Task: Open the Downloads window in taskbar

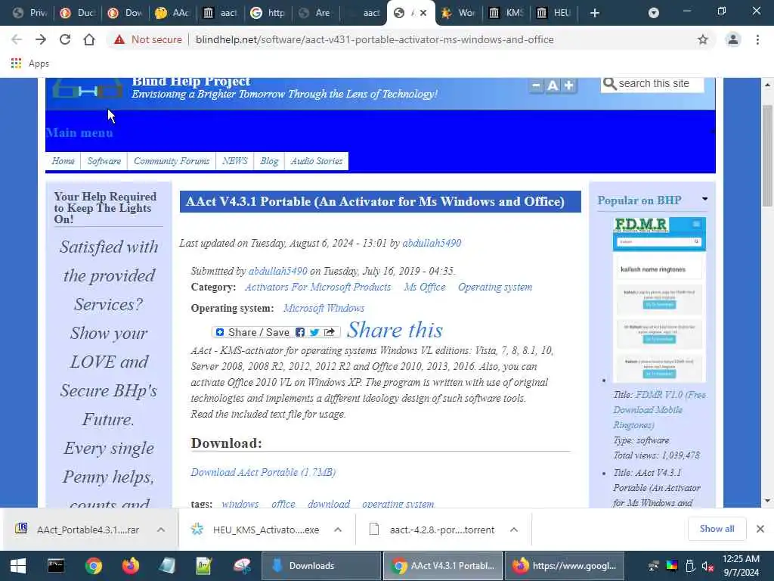Action: pos(320,566)
